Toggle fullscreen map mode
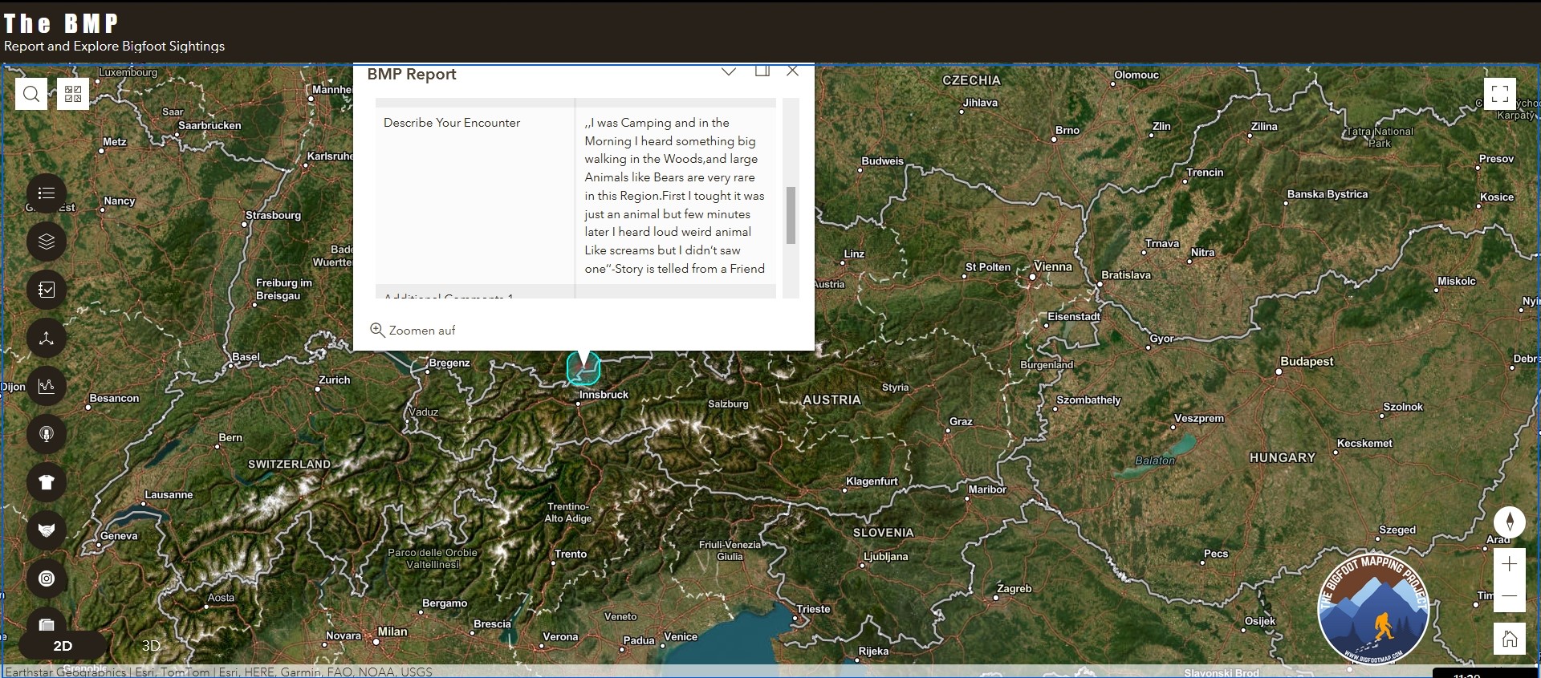The height and width of the screenshot is (678, 1541). (1500, 94)
